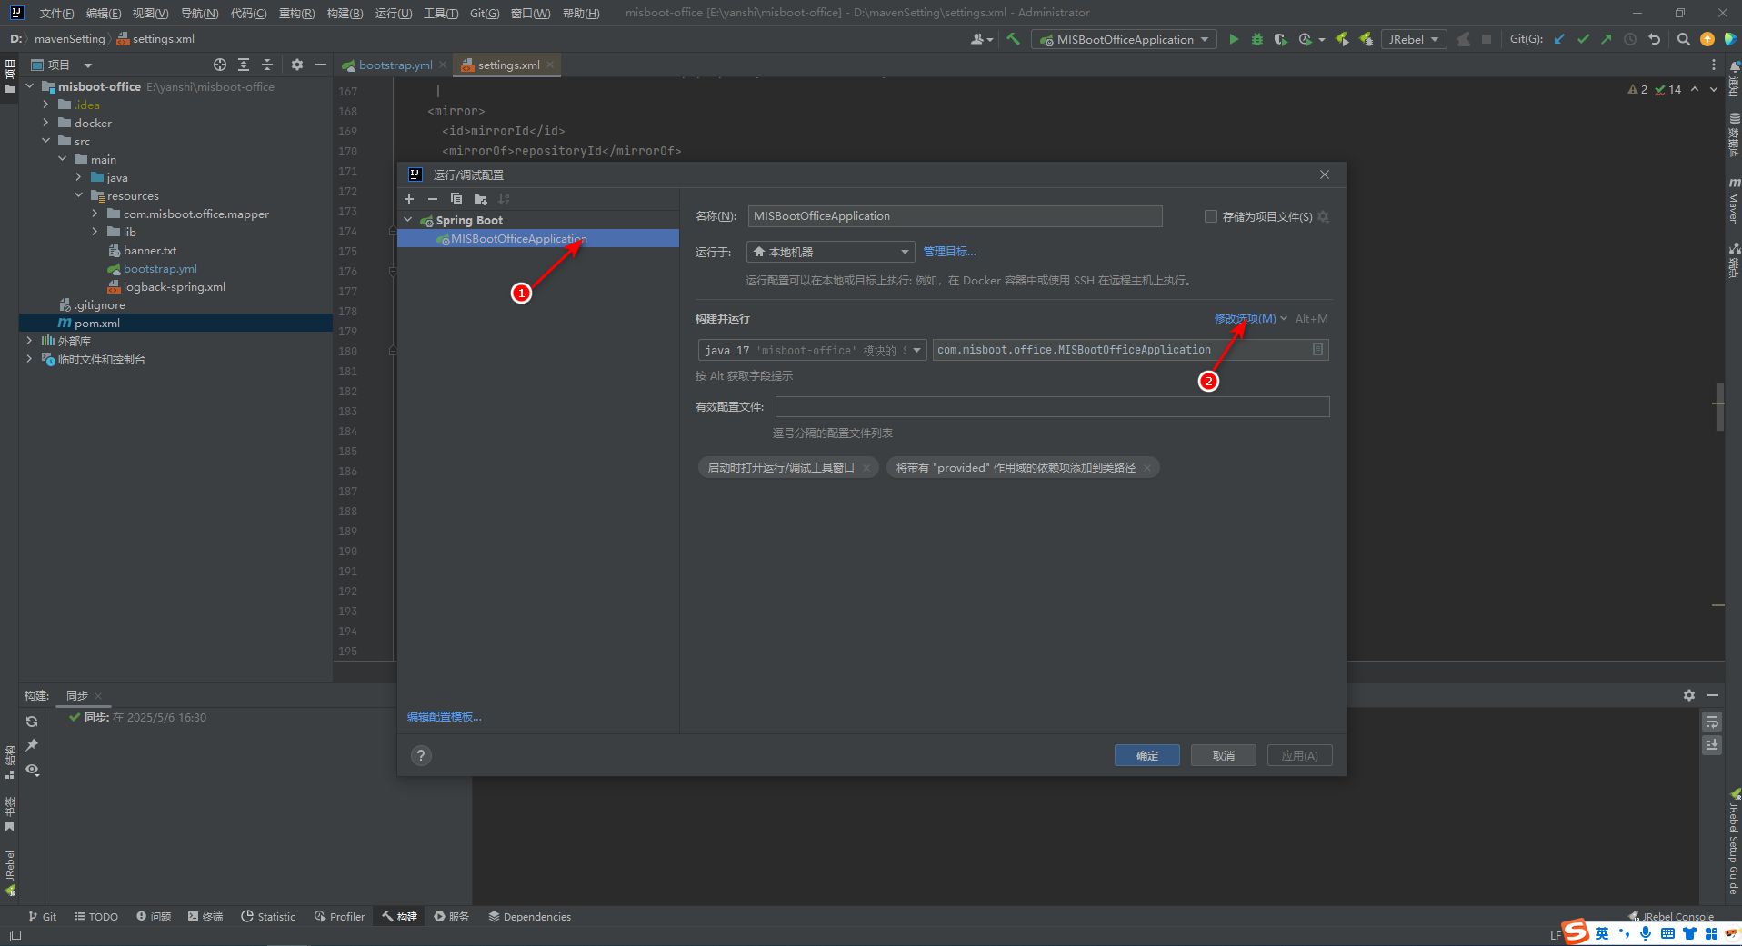This screenshot has height=946, width=1742.
Task: Update project via Git blue arrow icon
Action: point(1559,39)
